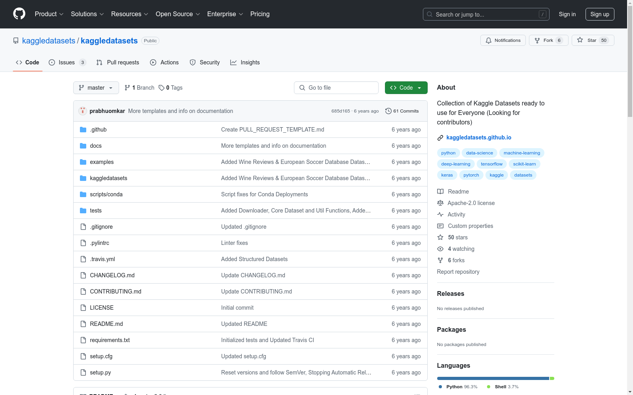Image resolution: width=633 pixels, height=395 pixels.
Task: Click the Search or jump to field
Action: [x=487, y=14]
